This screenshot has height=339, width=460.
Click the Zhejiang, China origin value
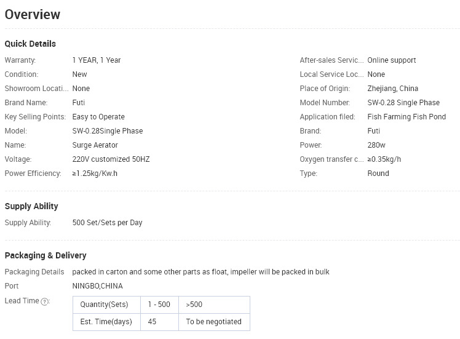(392, 89)
